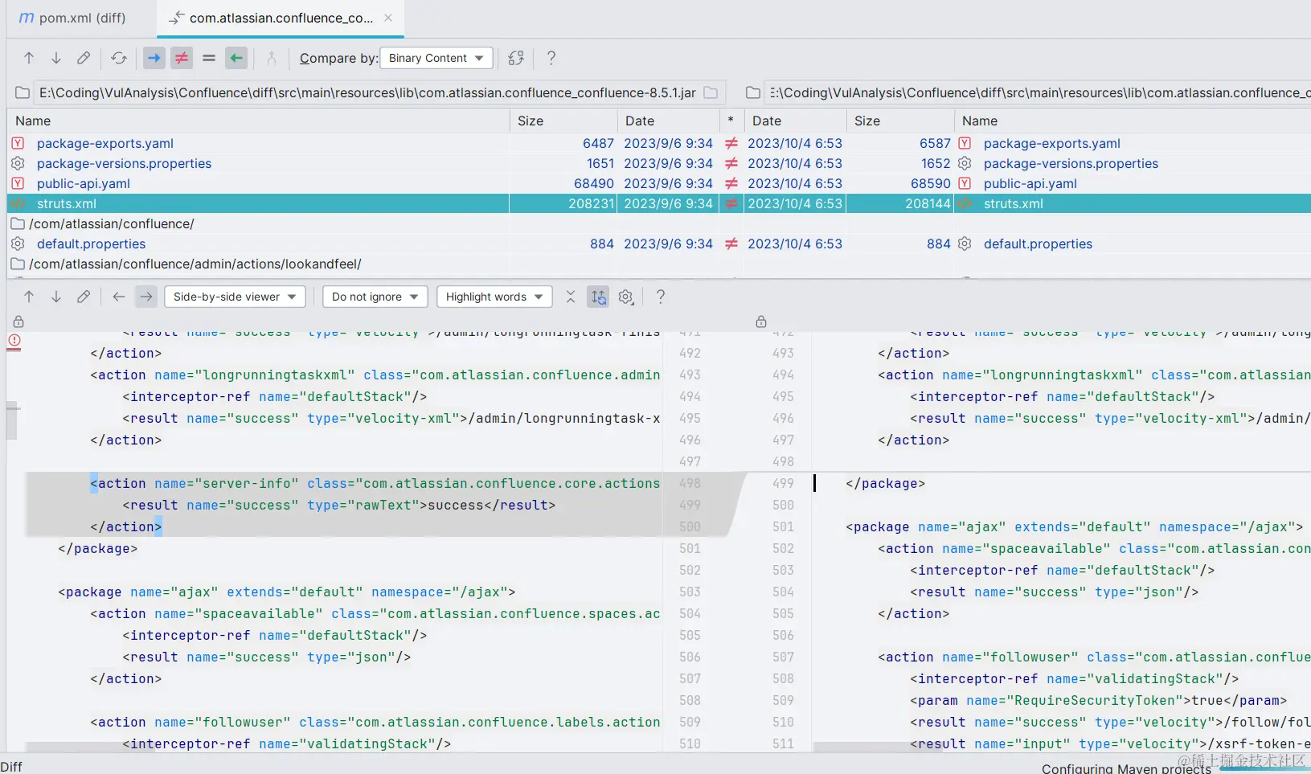This screenshot has width=1311, height=774.
Task: Click the red error indicator in left gutter
Action: [14, 341]
